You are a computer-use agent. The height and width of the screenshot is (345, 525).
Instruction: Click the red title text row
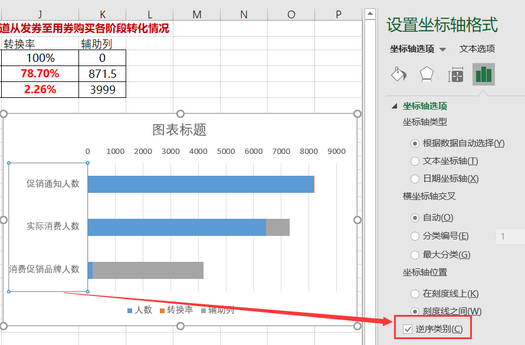point(84,28)
